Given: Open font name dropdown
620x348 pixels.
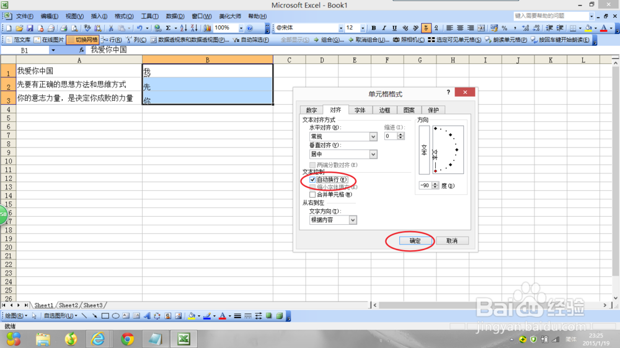Looking at the screenshot, I should 340,28.
